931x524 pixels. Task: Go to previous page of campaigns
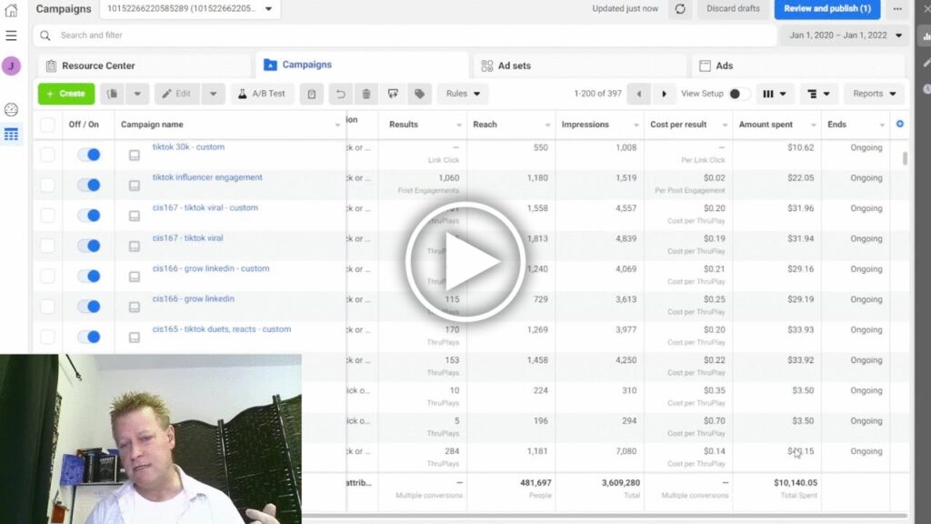[x=639, y=94]
